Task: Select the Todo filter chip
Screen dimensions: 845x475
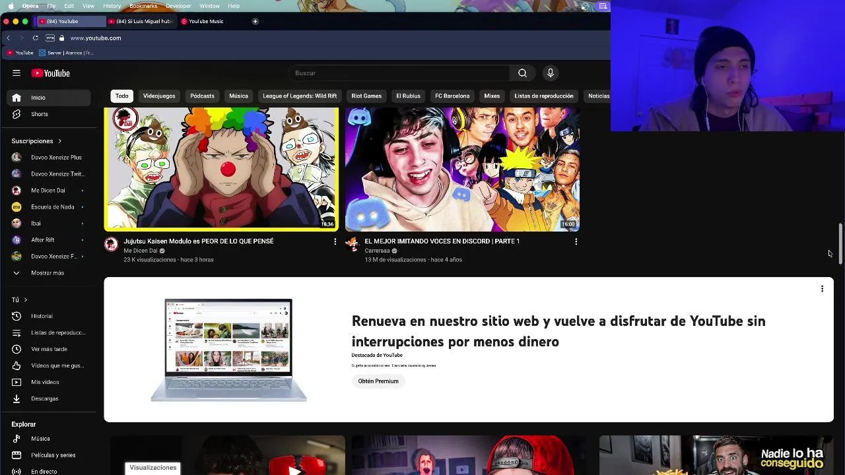Action: click(x=122, y=96)
